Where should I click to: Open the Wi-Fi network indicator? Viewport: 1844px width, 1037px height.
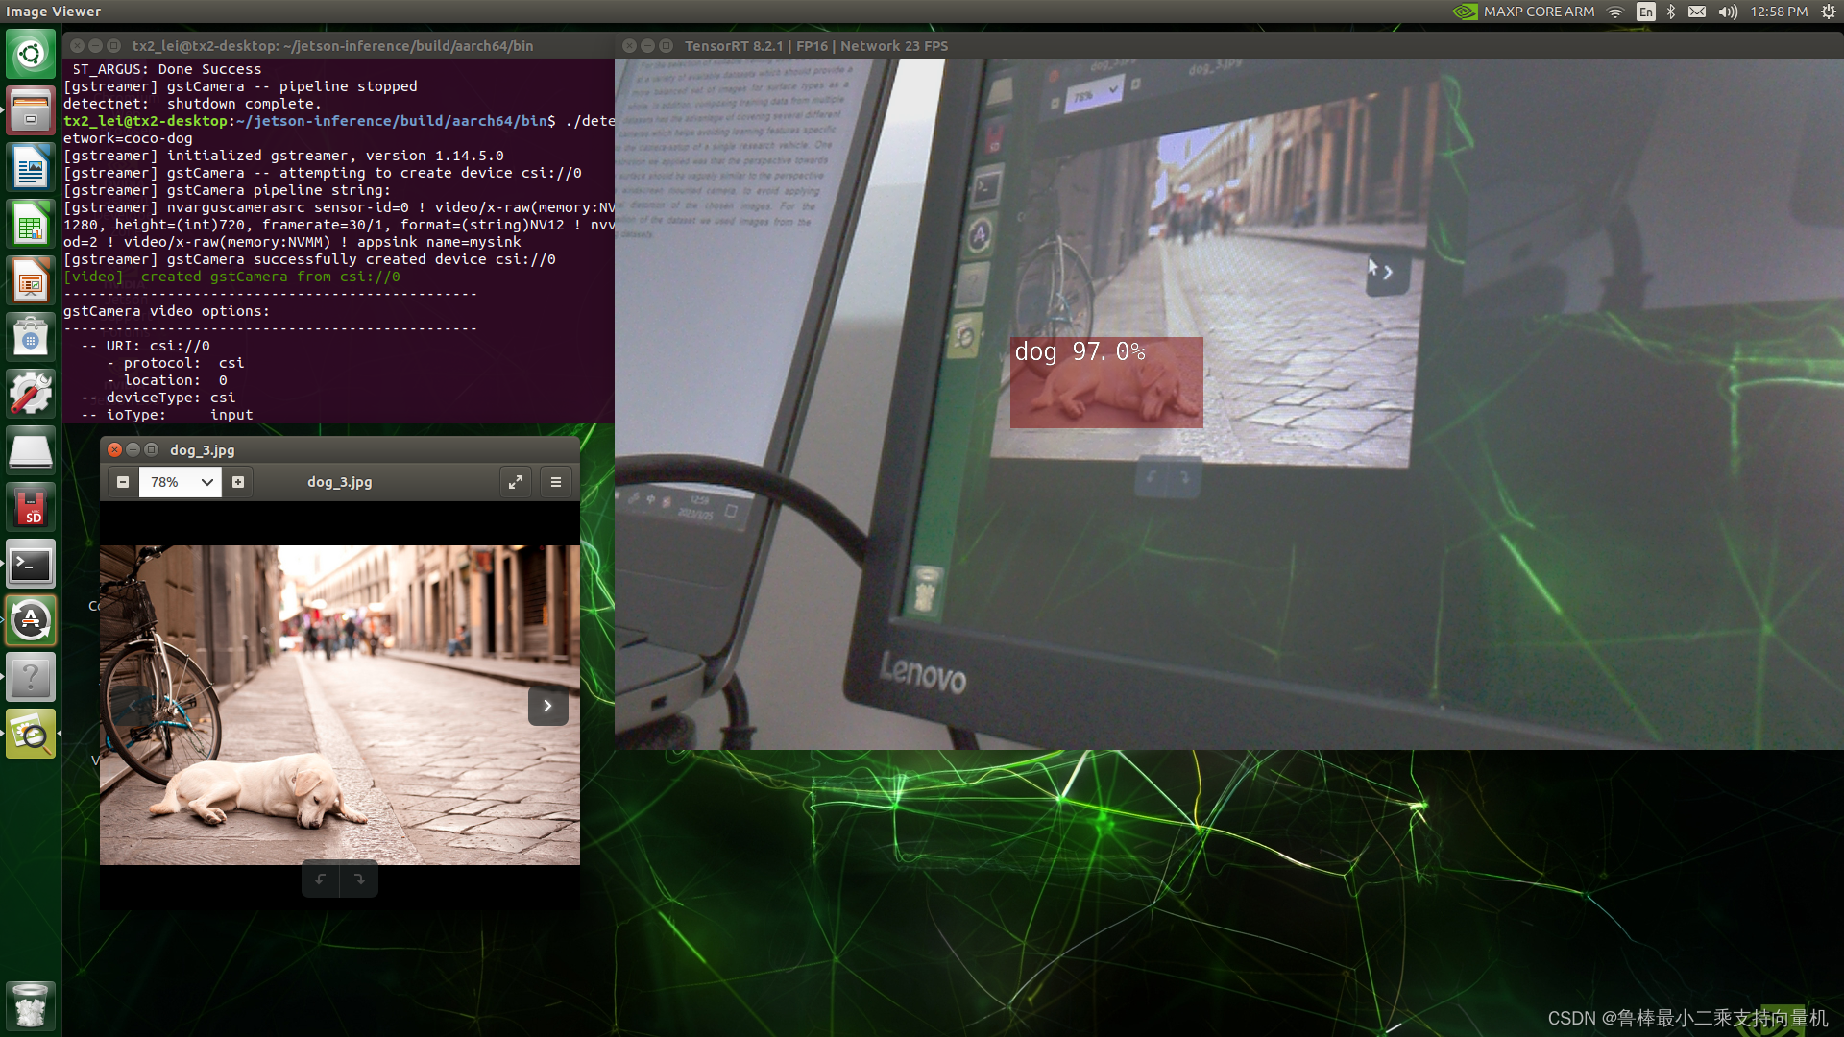coord(1615,12)
